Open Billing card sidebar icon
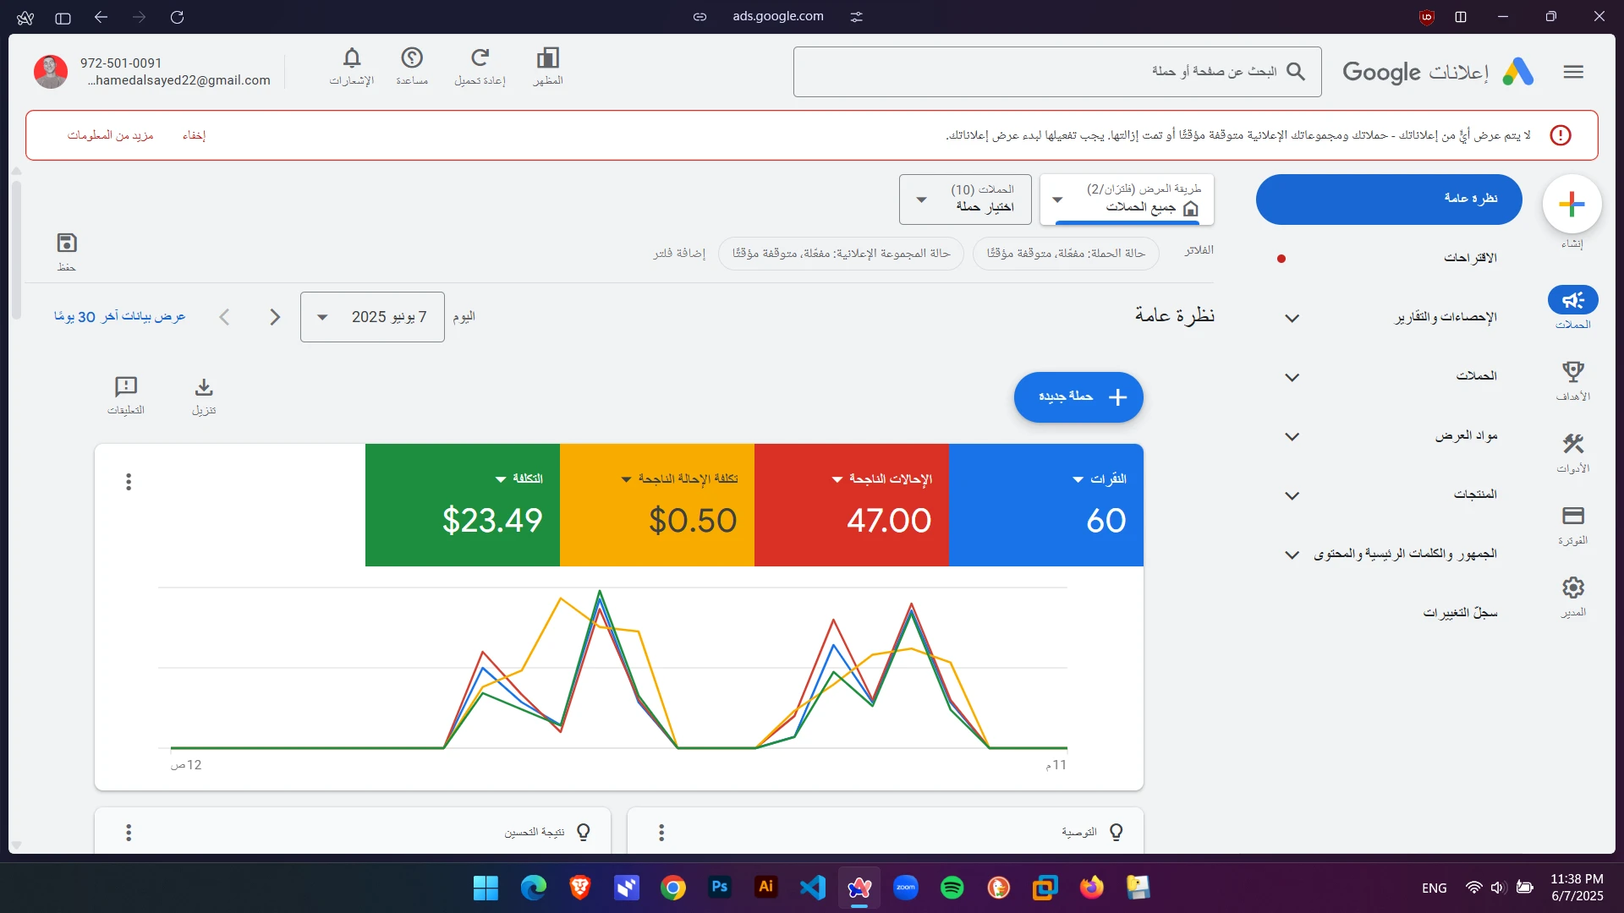Image resolution: width=1624 pixels, height=913 pixels. [1572, 517]
